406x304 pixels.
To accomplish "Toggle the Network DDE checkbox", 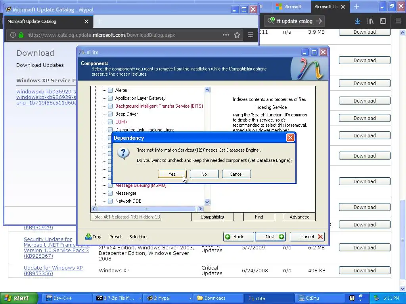I will [x=110, y=201].
